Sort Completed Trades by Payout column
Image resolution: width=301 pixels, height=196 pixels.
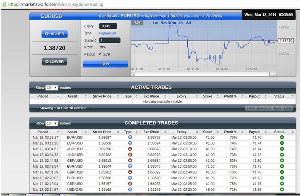(256, 132)
